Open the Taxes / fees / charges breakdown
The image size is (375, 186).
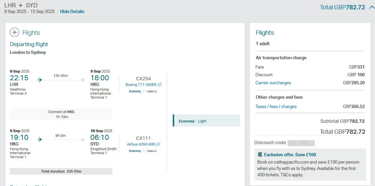point(276,107)
